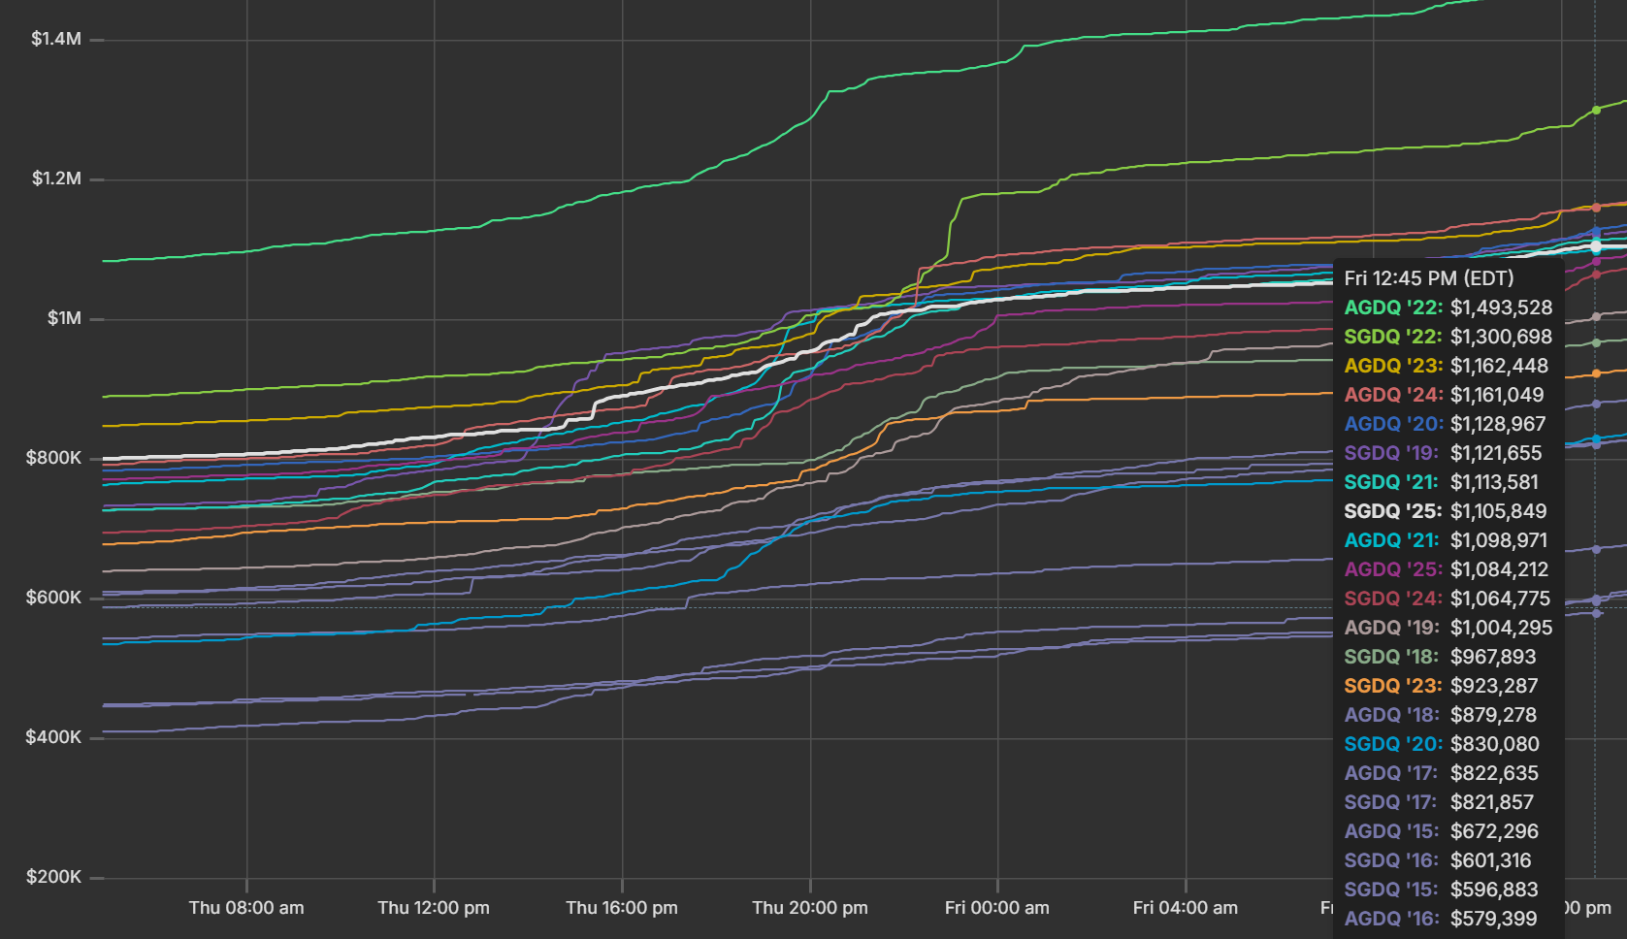1627x939 pixels.
Task: Click the AGDQ '19 value $1,004,295
Action: pyautogui.click(x=1502, y=628)
